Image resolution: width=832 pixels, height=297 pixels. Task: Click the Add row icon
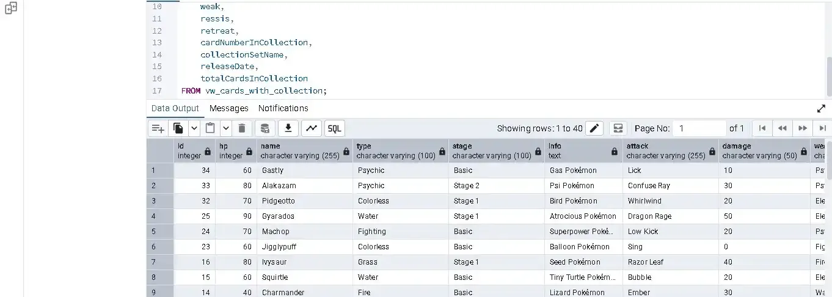158,128
